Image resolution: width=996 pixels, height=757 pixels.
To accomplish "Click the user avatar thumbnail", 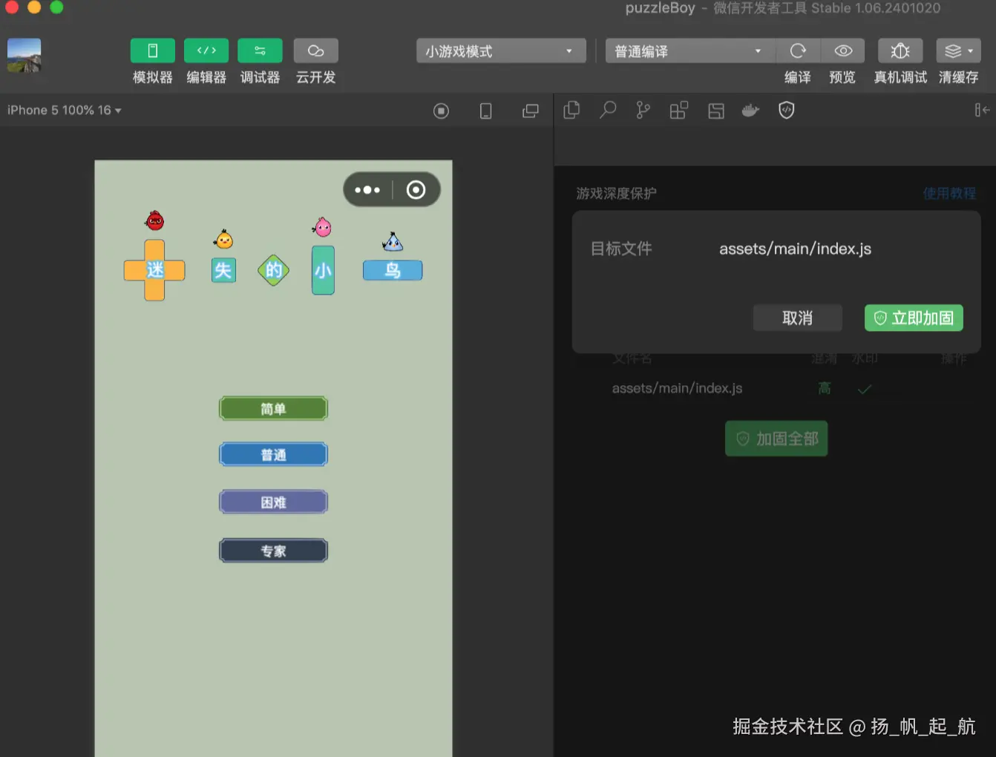I will [24, 56].
